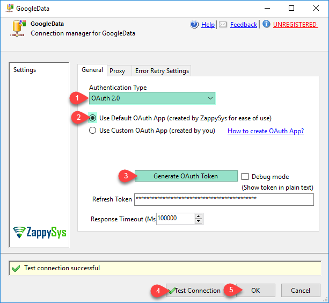The image size is (329, 303).
Task: Click the GoogleData title bar app icon
Action: pos(10,8)
